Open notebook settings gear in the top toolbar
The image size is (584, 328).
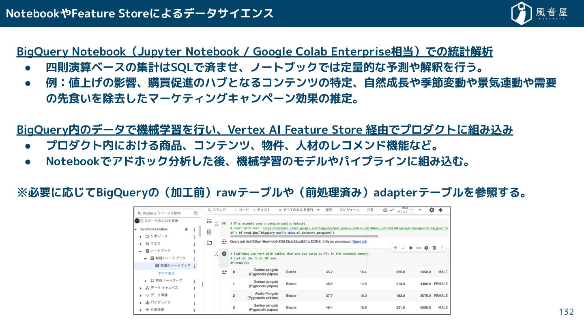pos(432,210)
